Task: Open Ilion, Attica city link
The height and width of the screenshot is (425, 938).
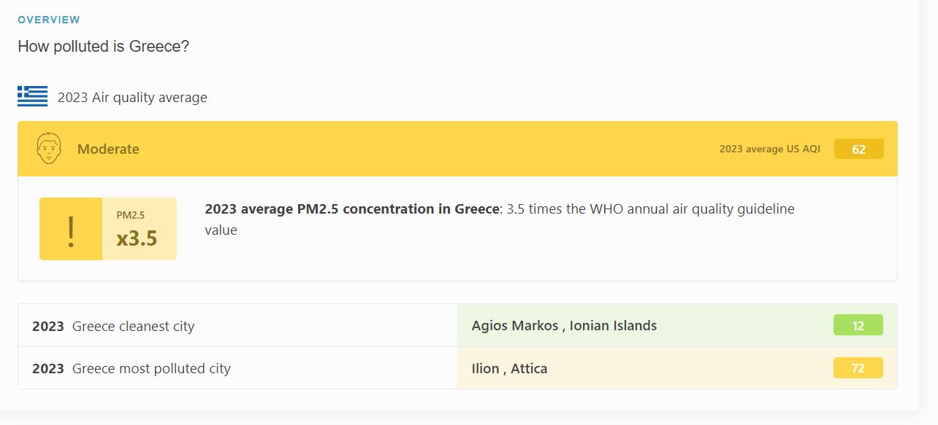Action: click(509, 368)
